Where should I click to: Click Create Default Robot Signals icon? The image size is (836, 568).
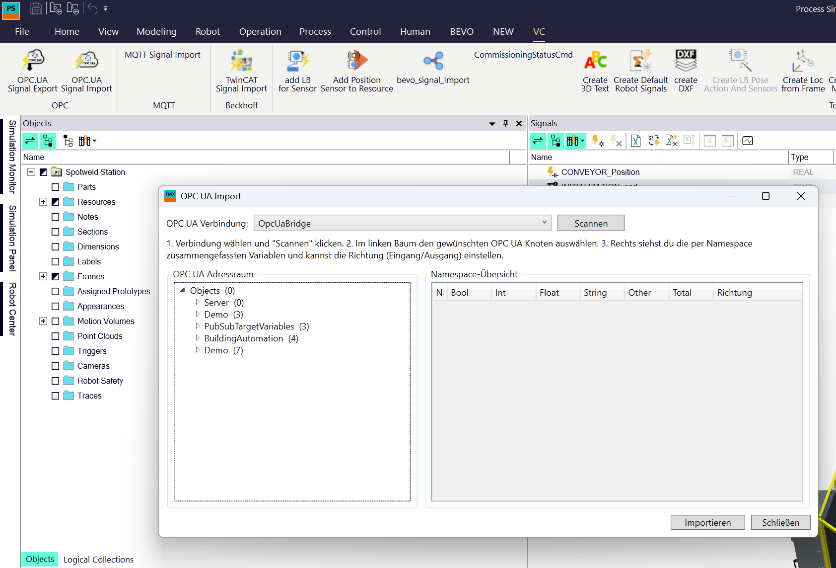tap(640, 71)
